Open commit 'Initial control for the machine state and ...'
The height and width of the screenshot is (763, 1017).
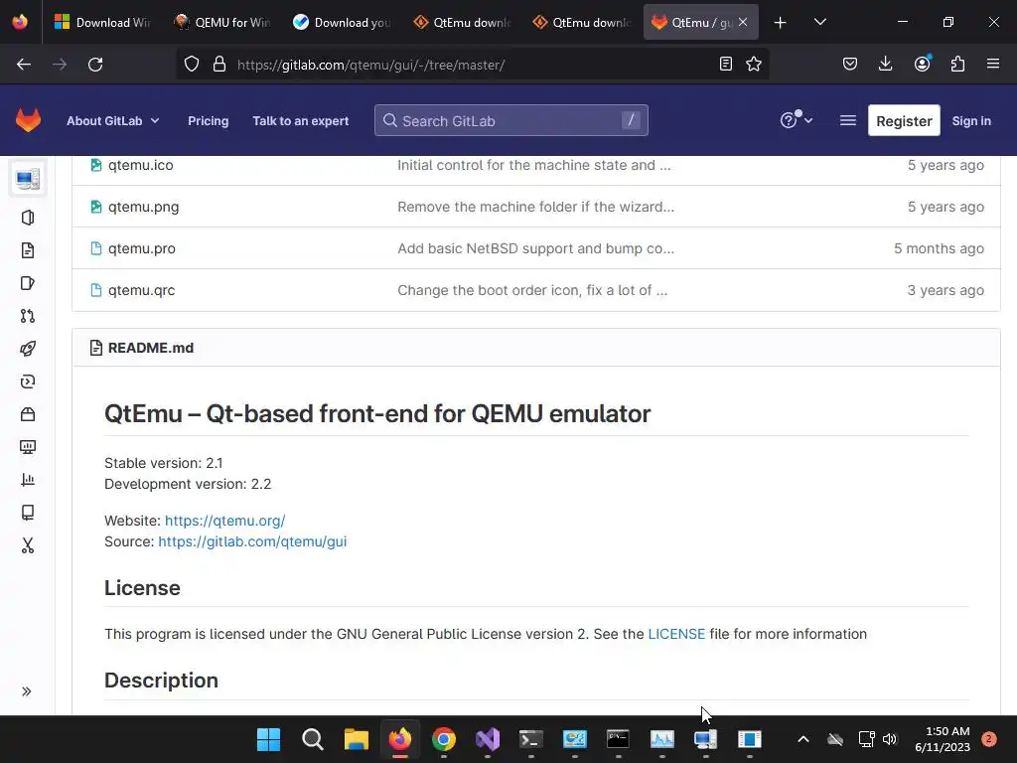(x=533, y=165)
